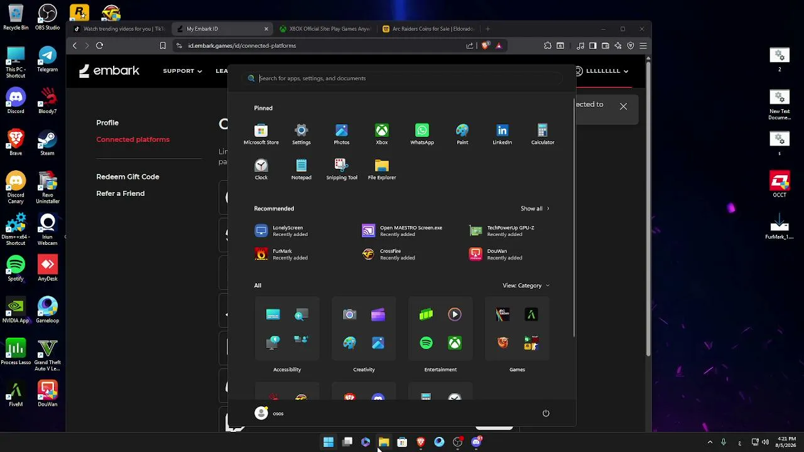Open the volume control in system tray
Screen dimensions: 804x452
click(x=766, y=443)
